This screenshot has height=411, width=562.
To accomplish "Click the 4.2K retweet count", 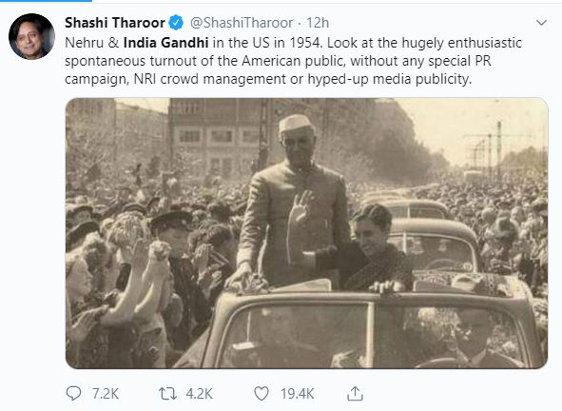I will [200, 394].
